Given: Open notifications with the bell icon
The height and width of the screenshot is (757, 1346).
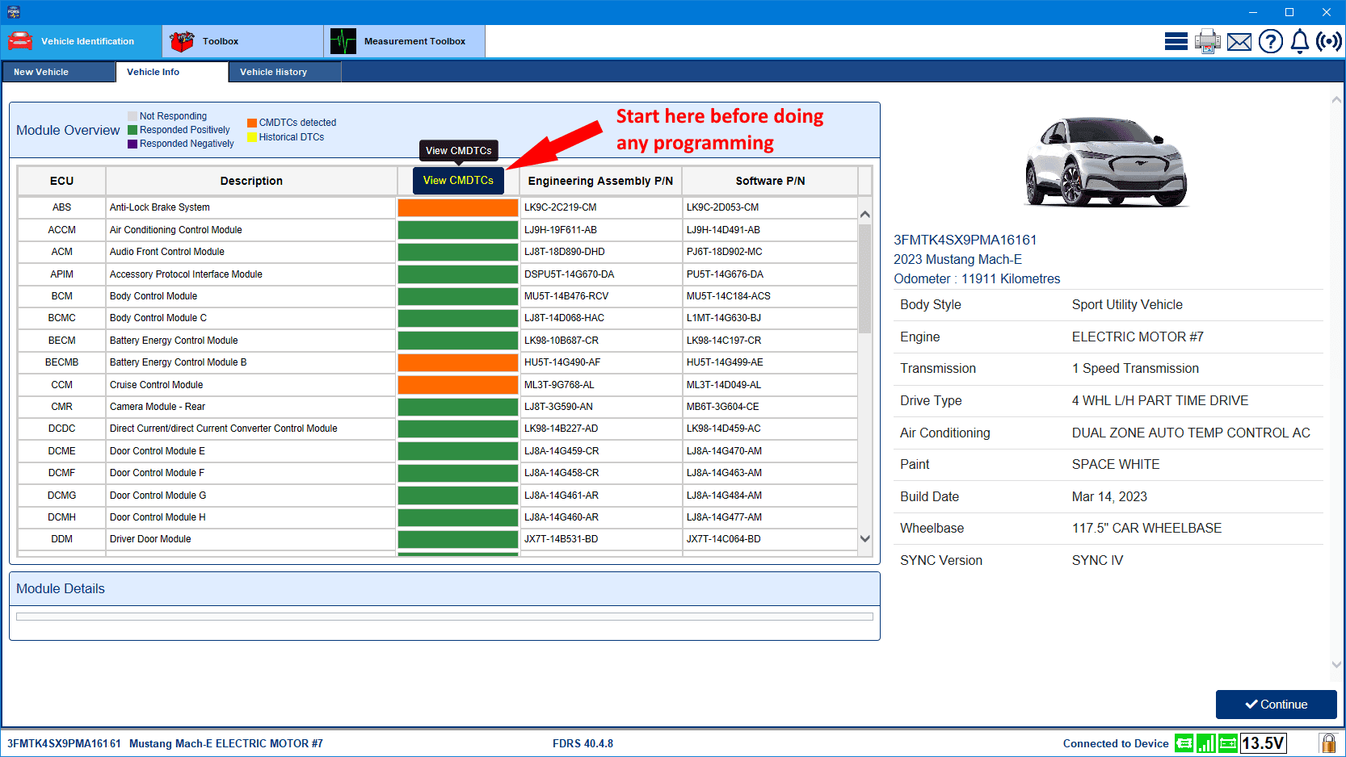Looking at the screenshot, I should point(1299,40).
